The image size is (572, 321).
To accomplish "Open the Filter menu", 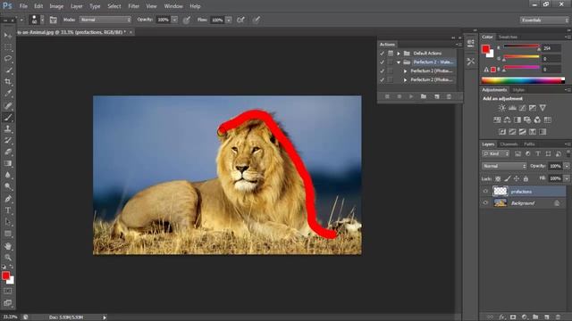I will pos(133,6).
